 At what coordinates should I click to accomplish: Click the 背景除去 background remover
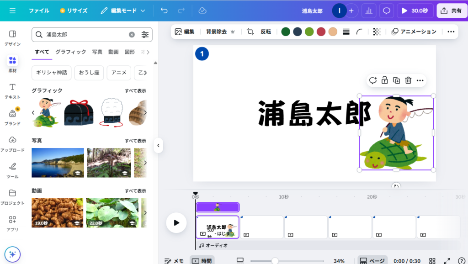coord(220,32)
